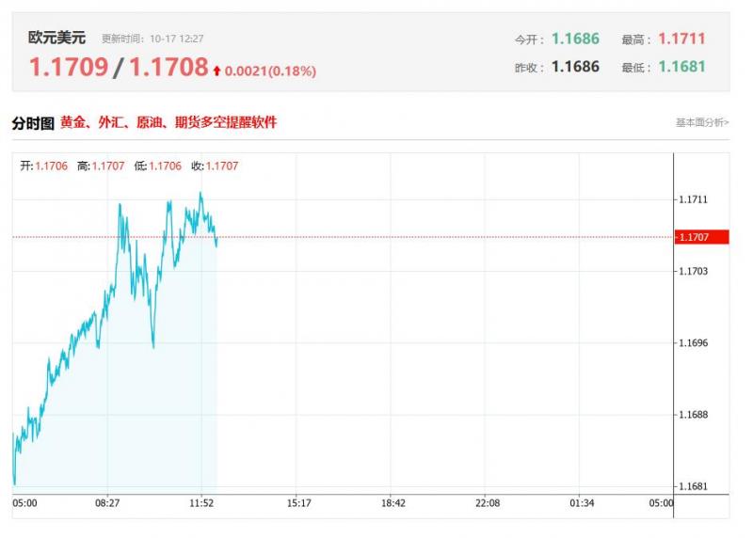Click the 08:27 time axis label
753x538 pixels.
coord(107,503)
